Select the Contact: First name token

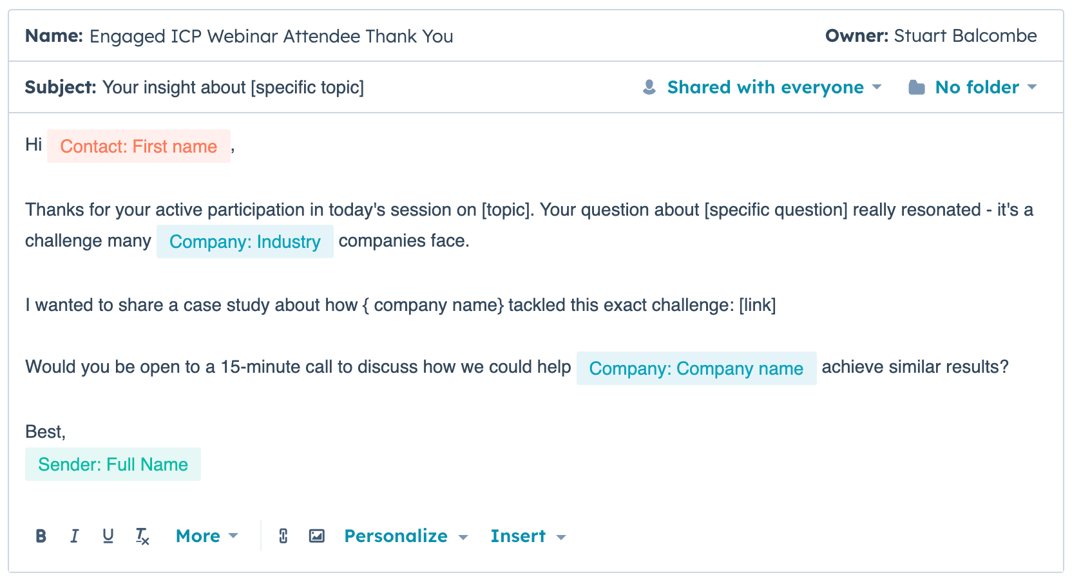point(139,147)
